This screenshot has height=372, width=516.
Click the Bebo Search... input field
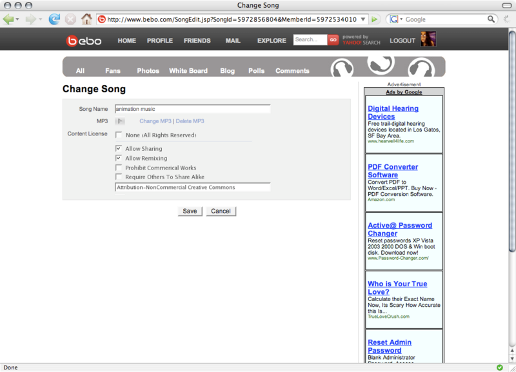[310, 39]
